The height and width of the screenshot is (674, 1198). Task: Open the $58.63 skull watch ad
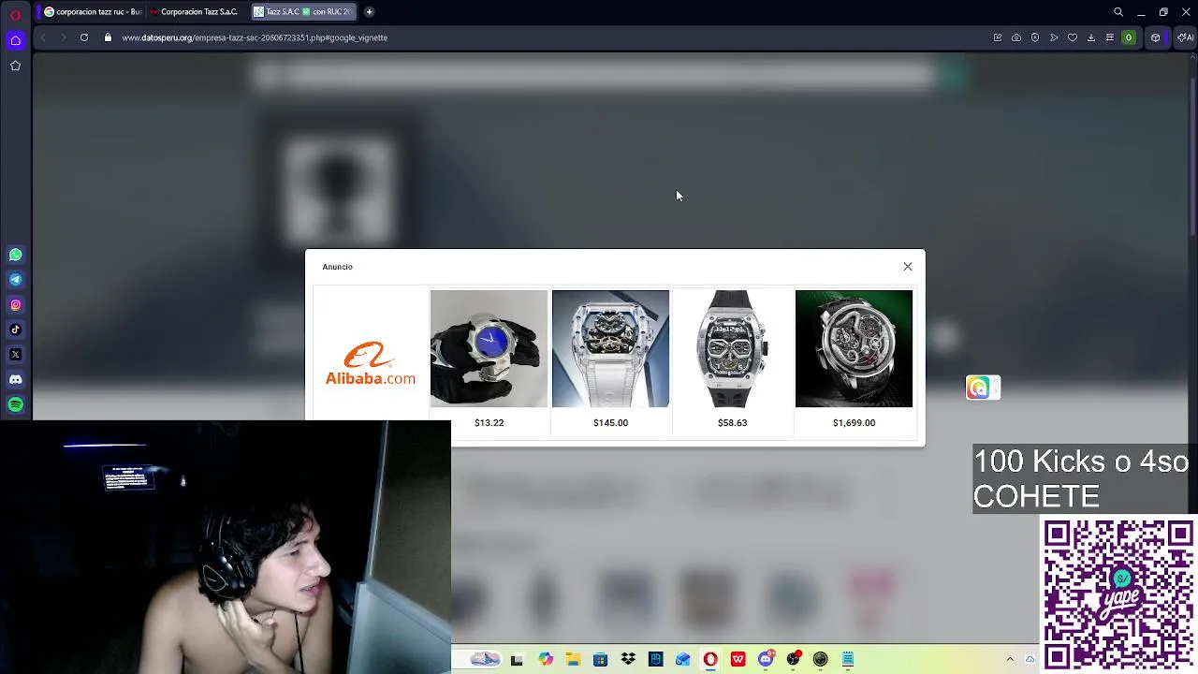[x=732, y=348]
